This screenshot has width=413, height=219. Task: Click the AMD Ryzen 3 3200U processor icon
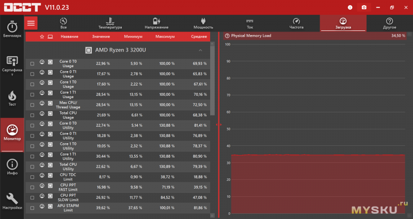click(88, 50)
